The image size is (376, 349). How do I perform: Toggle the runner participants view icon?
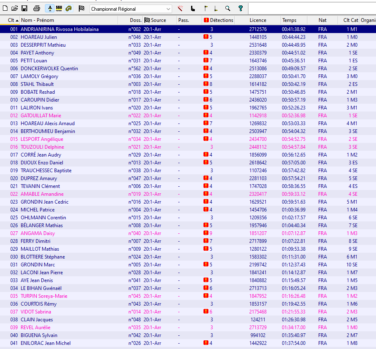pyautogui.click(x=50, y=9)
